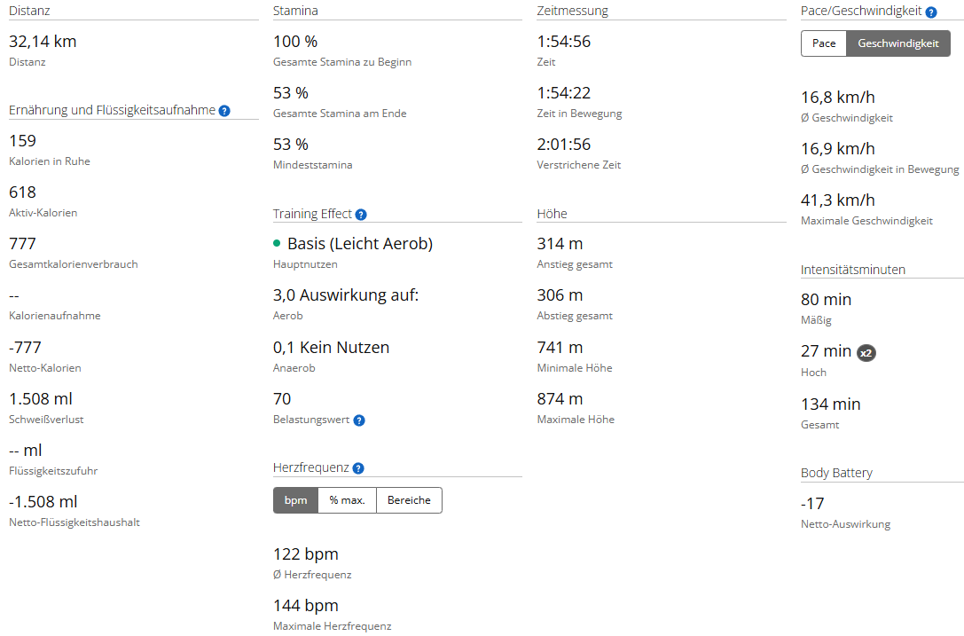Click Stamina section heading
Screen dimensions: 964x636
pyautogui.click(x=295, y=11)
